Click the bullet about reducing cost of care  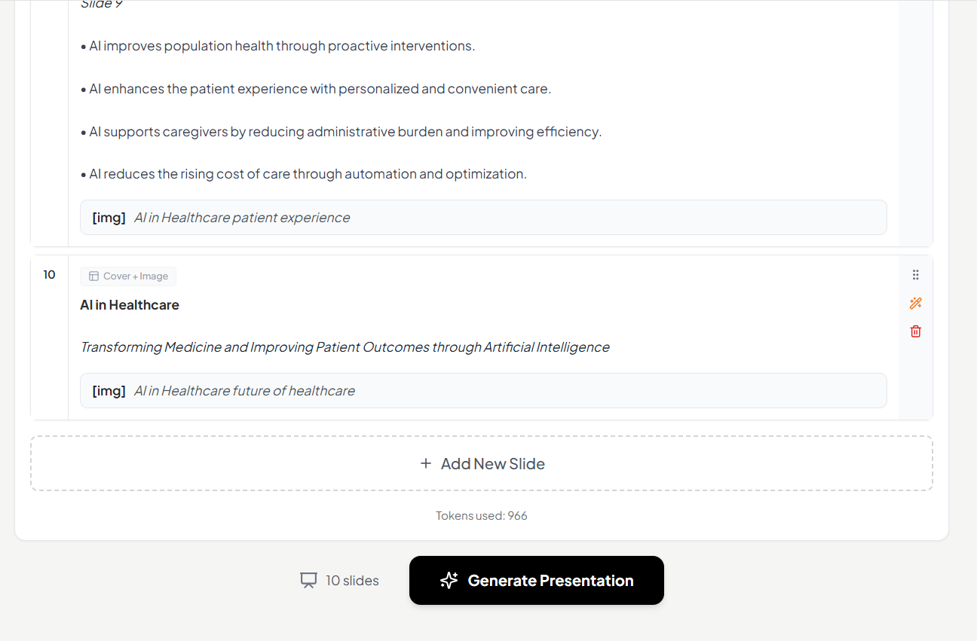tap(304, 174)
